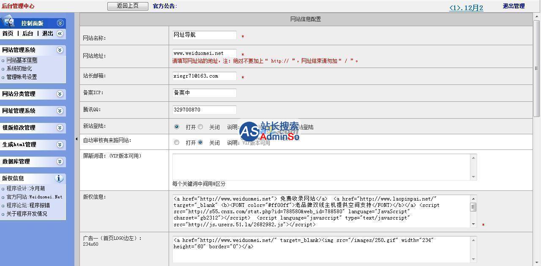Expand the 网站分类管理 section

(x=60, y=94)
